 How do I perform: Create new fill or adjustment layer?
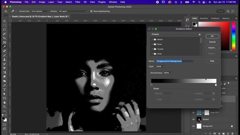point(219,133)
